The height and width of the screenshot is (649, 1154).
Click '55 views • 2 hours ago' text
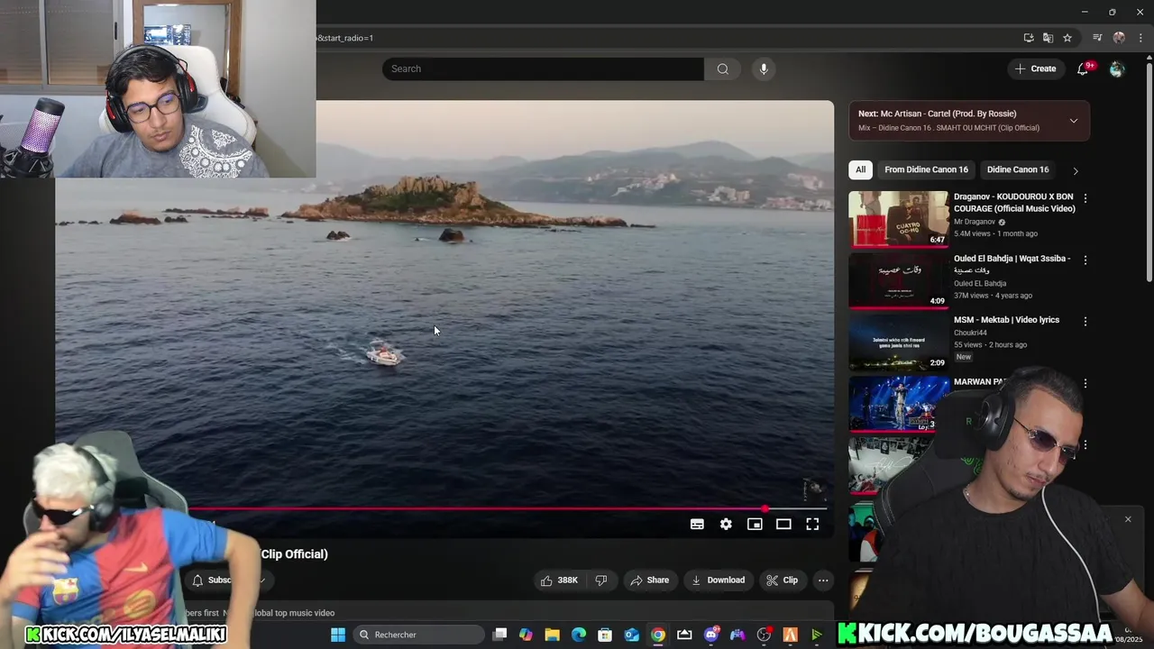990,344
